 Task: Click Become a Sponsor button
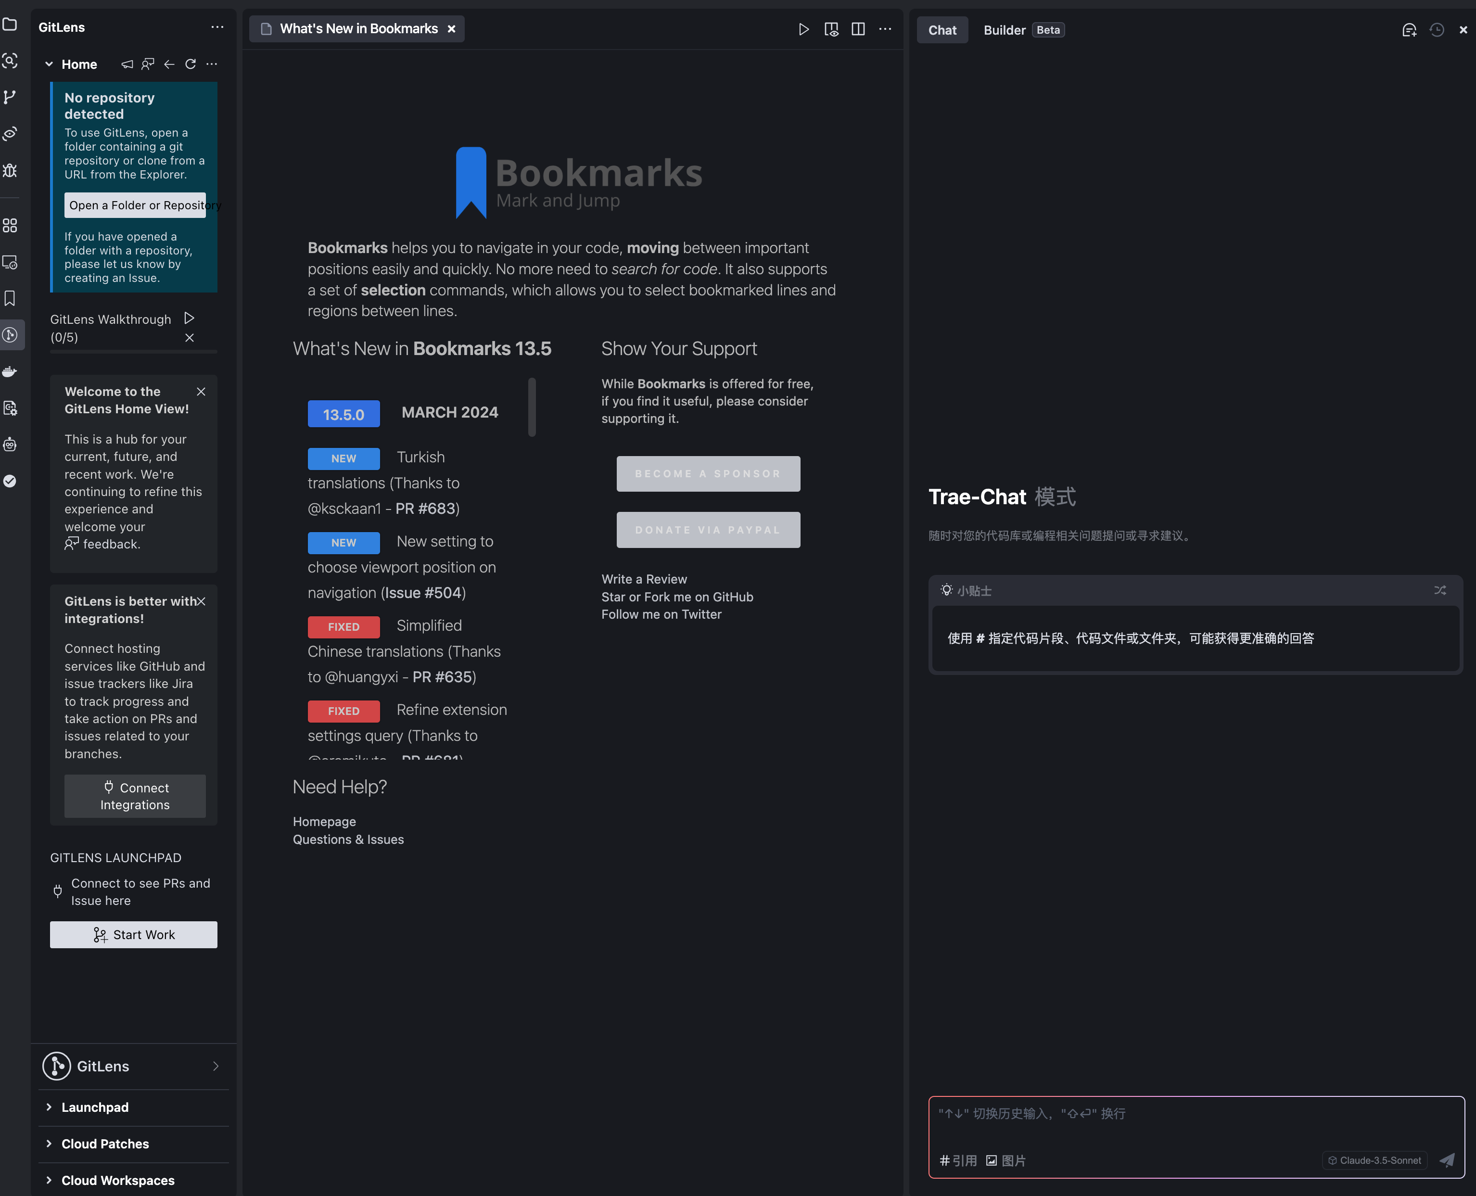pos(708,474)
